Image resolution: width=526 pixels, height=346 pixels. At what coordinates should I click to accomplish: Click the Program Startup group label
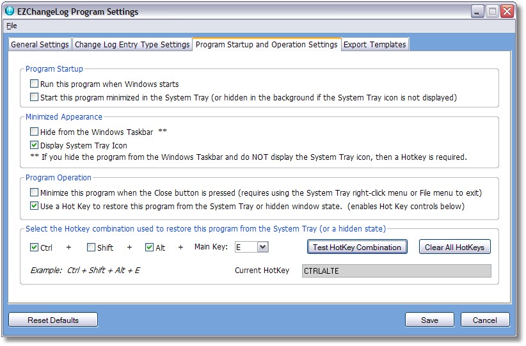click(54, 68)
